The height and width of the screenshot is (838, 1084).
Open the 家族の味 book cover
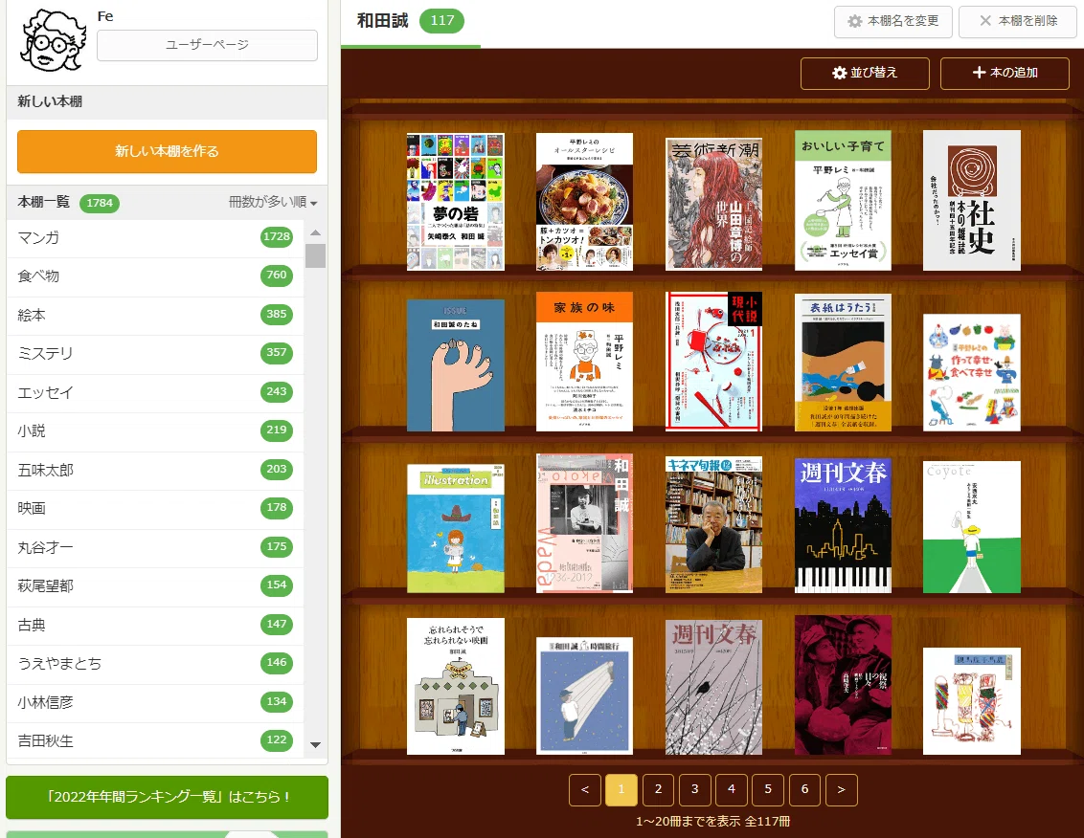(584, 362)
